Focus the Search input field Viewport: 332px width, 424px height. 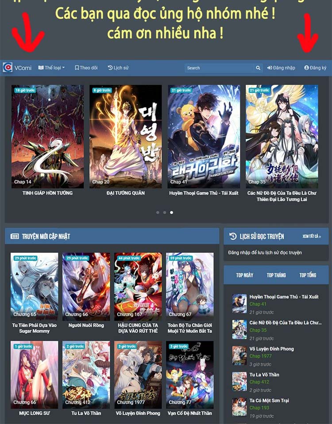tap(219, 68)
